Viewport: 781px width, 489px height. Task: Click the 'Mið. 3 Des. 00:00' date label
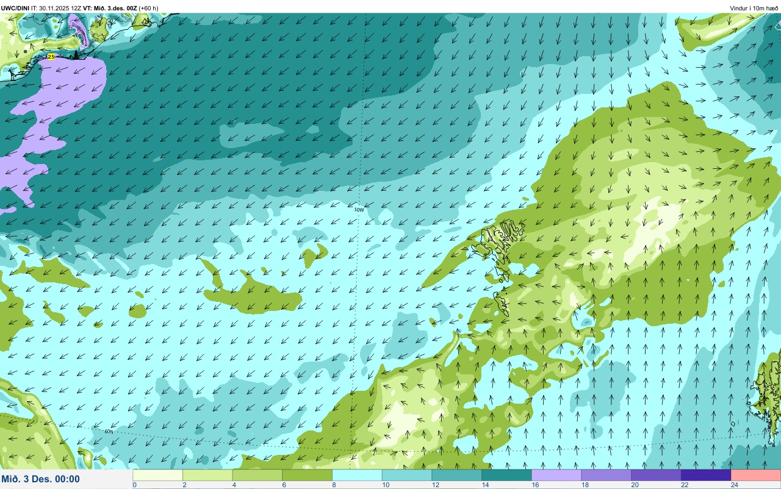pyautogui.click(x=41, y=479)
